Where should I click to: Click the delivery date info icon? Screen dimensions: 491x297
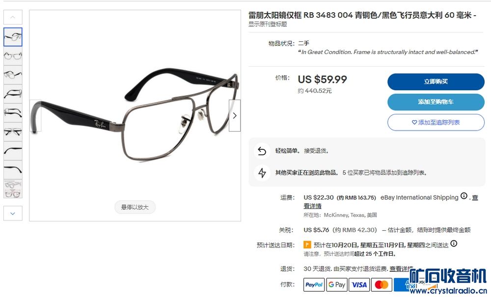[x=454, y=243]
